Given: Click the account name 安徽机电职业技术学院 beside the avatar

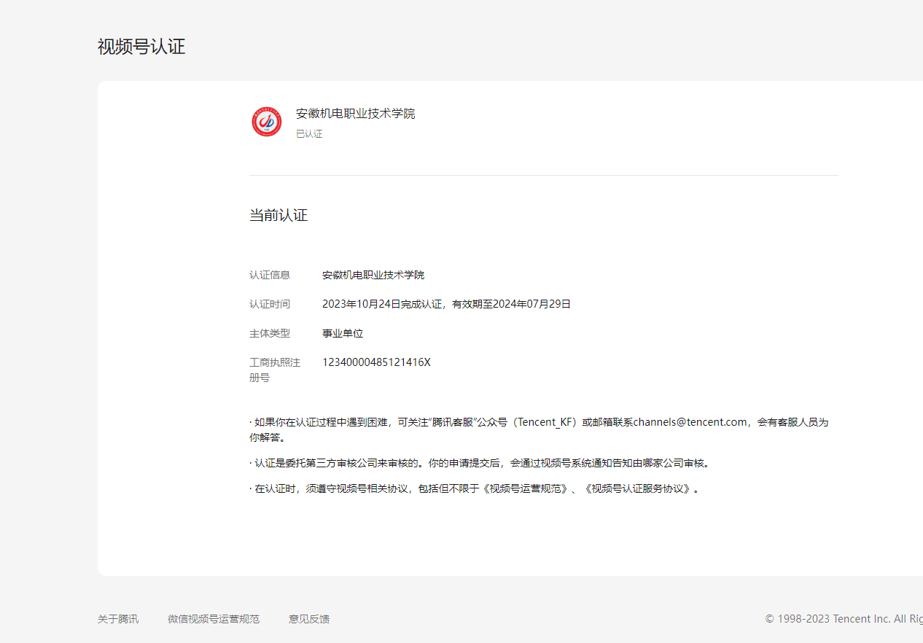Looking at the screenshot, I should coord(356,114).
